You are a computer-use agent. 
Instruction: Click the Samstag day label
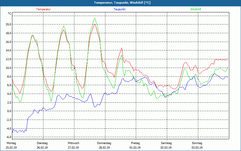point(166,143)
